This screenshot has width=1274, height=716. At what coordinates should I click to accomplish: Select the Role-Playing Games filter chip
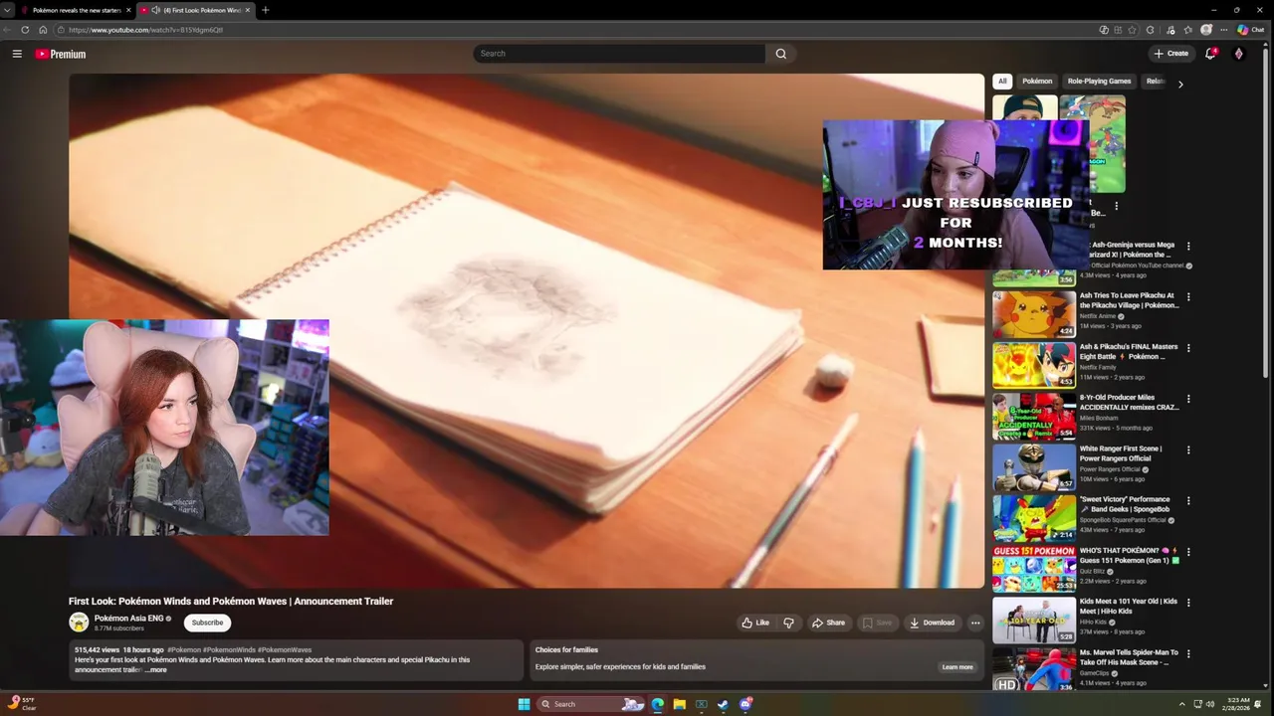(1099, 82)
